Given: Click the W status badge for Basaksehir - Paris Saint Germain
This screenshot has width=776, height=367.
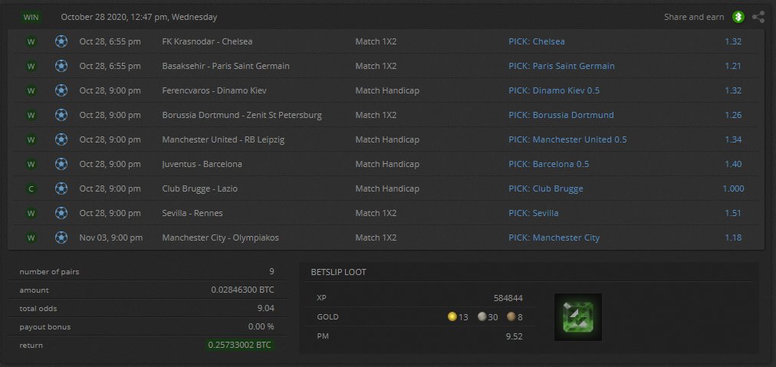Looking at the screenshot, I should click(31, 66).
